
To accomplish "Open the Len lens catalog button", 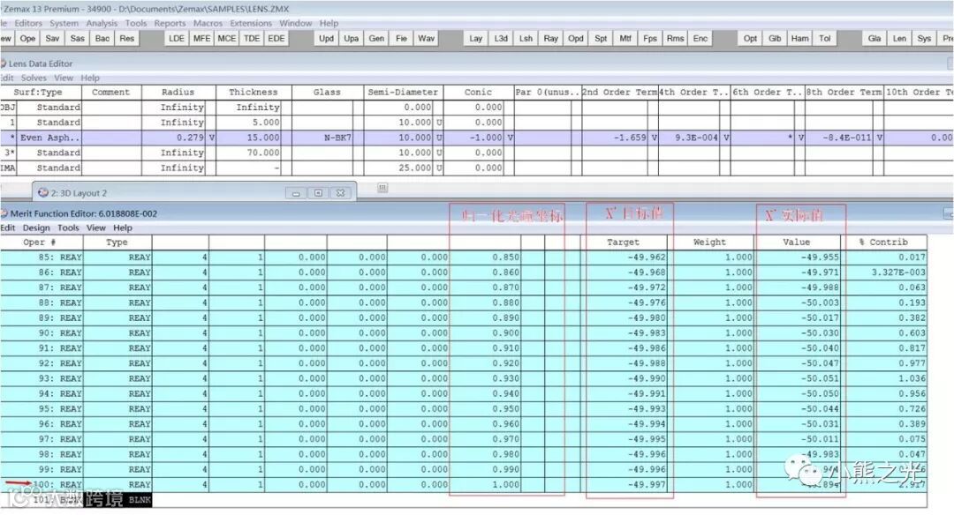I will 899,38.
